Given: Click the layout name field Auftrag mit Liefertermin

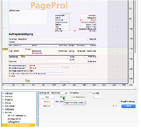Looking at the screenshot, I should click(x=52, y=93).
